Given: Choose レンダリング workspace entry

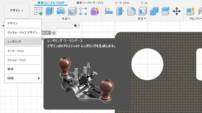Looking at the screenshot, I should click(23, 42).
